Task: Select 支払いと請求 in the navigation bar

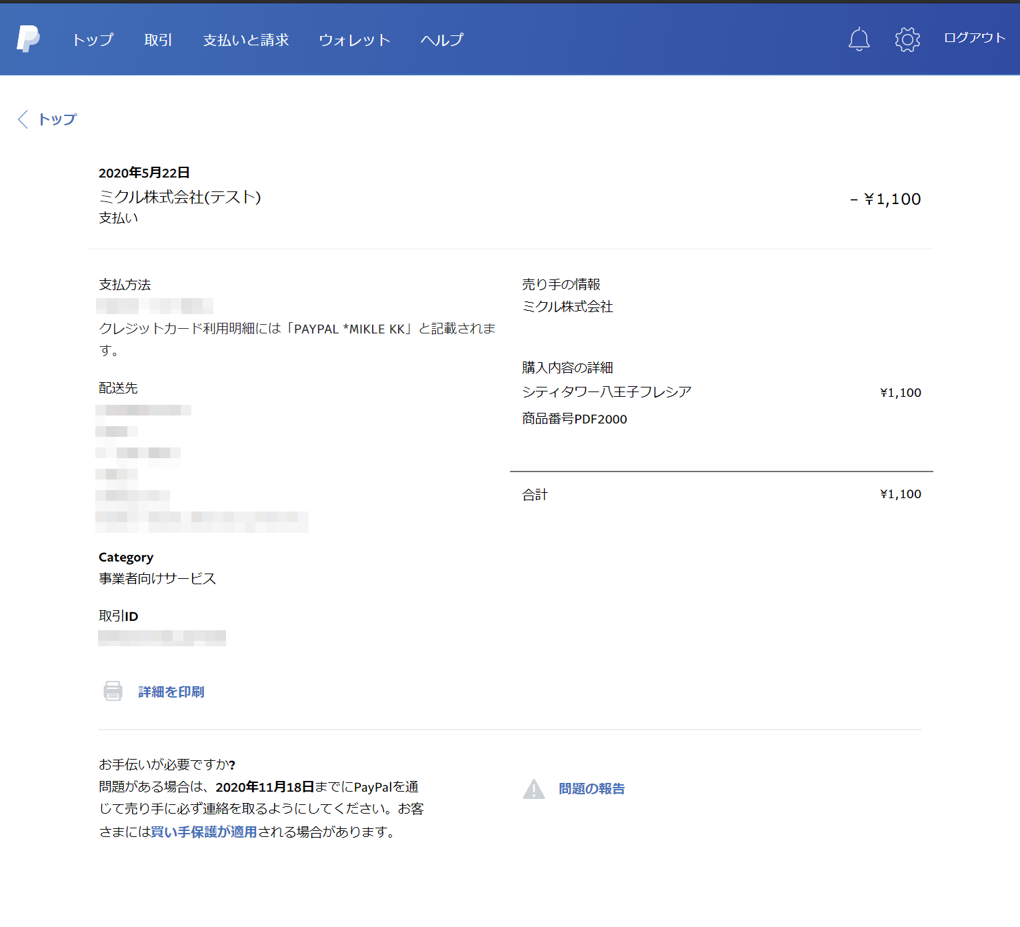Action: pyautogui.click(x=245, y=40)
